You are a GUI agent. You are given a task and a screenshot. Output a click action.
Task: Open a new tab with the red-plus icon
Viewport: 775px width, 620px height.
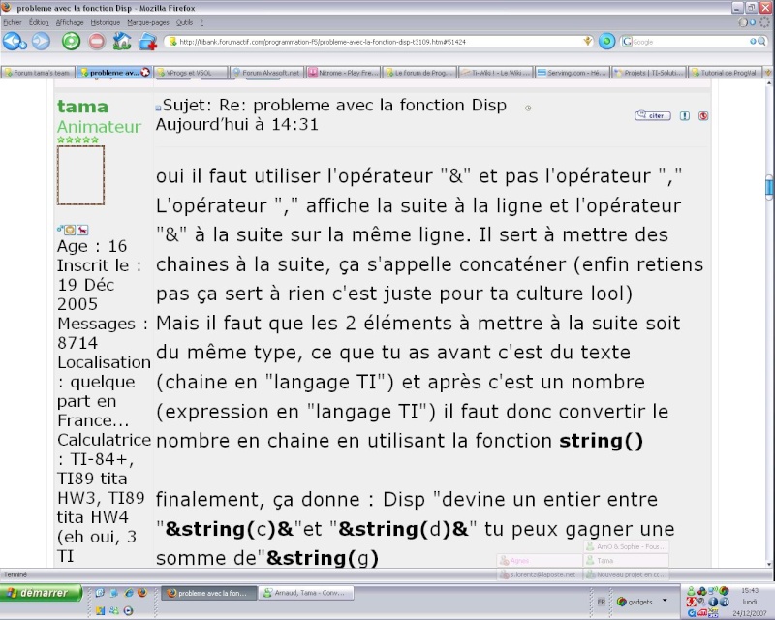[148, 42]
